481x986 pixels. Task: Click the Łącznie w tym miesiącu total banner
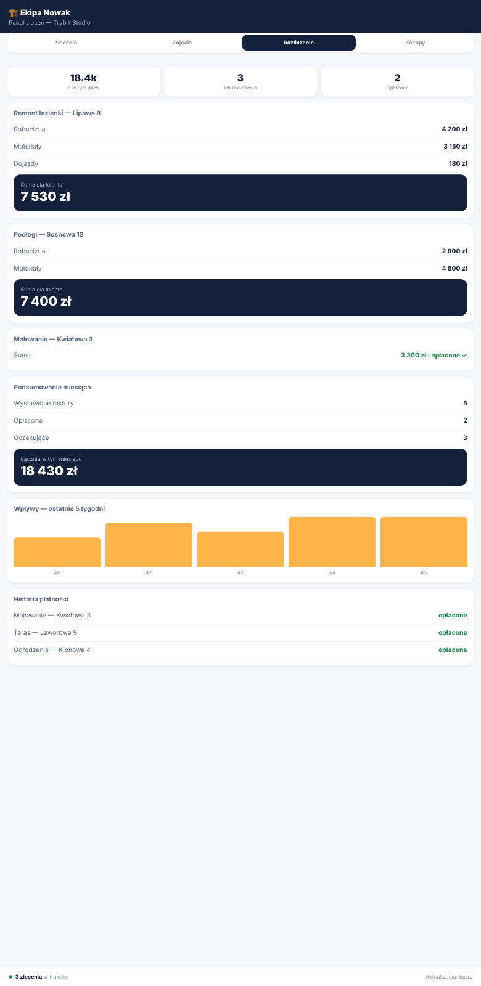240,467
